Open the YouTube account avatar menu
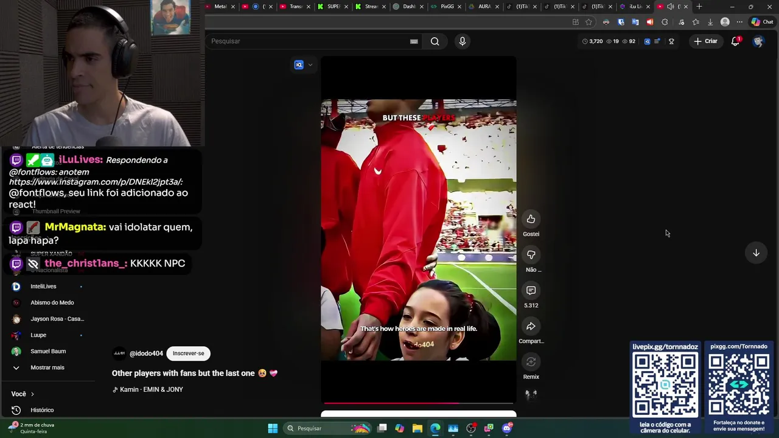Image resolution: width=779 pixels, height=438 pixels. point(758,41)
